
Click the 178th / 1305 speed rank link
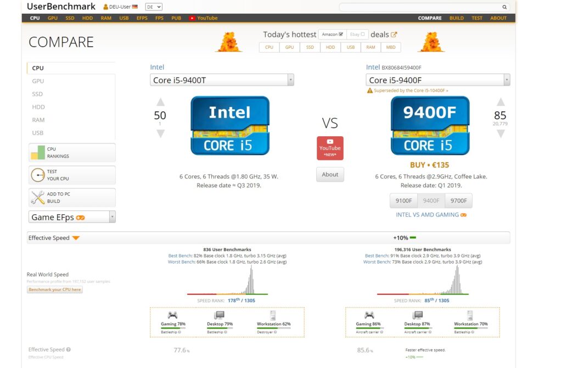pos(241,300)
